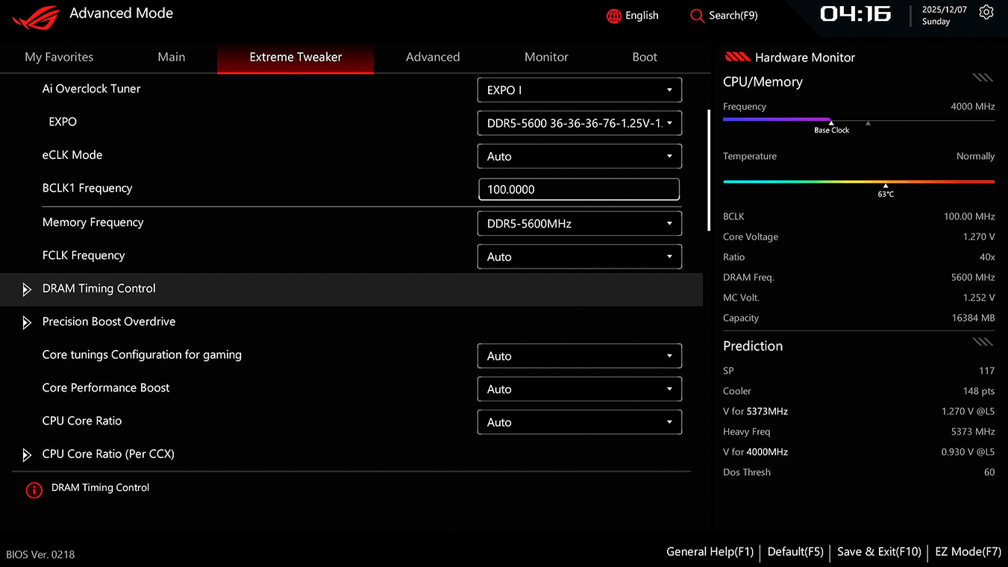Viewport: 1008px width, 567px height.
Task: Click the Prediction section stripes icon
Action: click(x=983, y=342)
